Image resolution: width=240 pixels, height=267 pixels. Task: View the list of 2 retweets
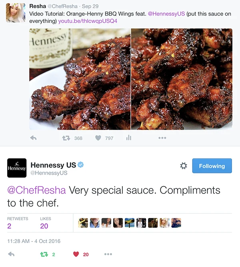[x=18, y=223]
